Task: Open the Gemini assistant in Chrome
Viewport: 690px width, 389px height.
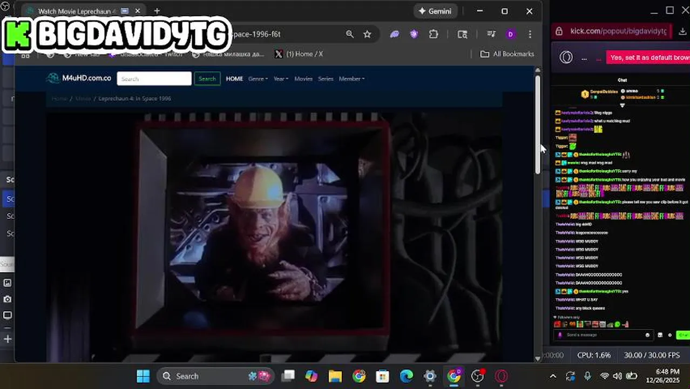Action: [x=435, y=11]
